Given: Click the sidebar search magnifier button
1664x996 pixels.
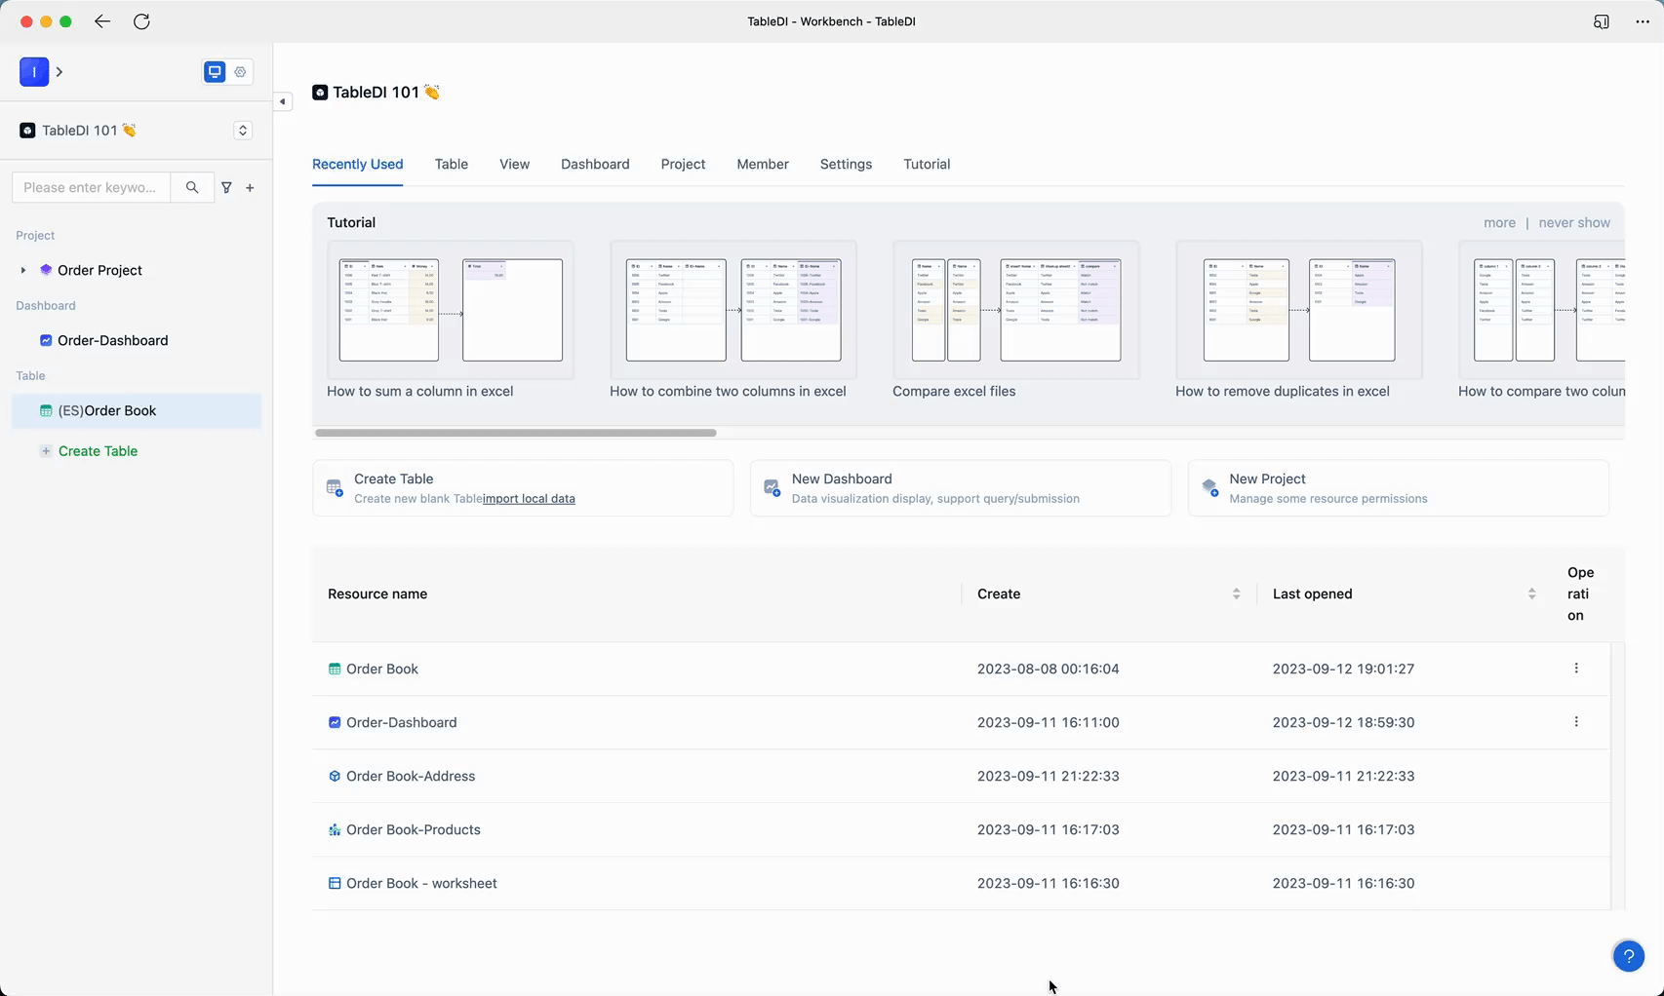Looking at the screenshot, I should (x=192, y=187).
